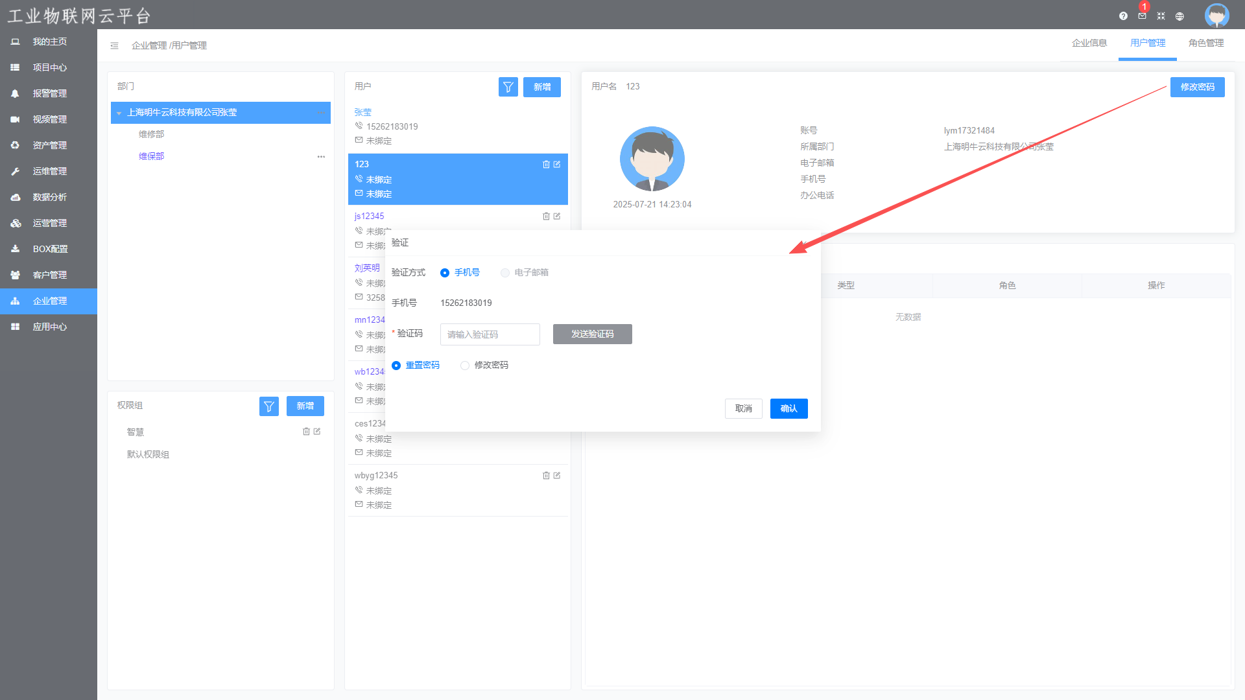Screen dimensions: 1245x700
Task: Collapse the 上海明牛云科技有限公司张莹 department node
Action: coord(119,113)
